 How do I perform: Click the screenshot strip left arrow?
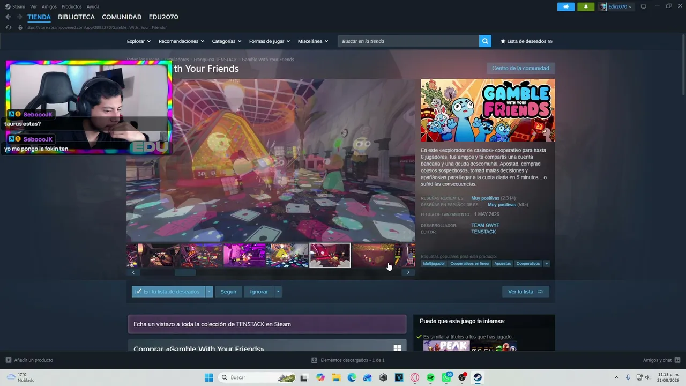[x=133, y=272]
